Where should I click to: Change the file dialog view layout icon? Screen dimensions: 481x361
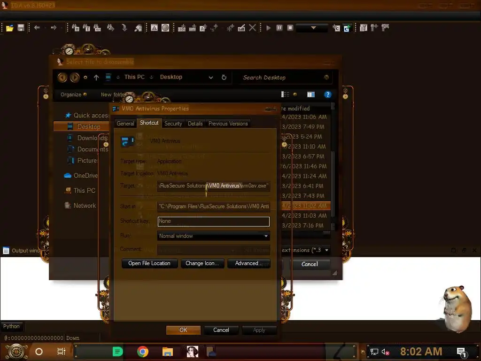(285, 94)
